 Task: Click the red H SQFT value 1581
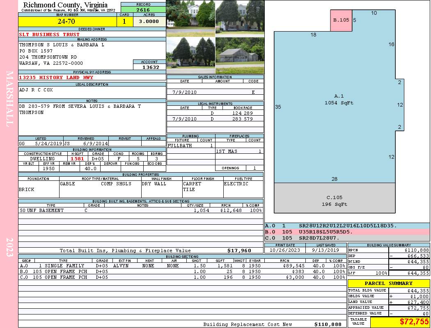click(x=78, y=159)
